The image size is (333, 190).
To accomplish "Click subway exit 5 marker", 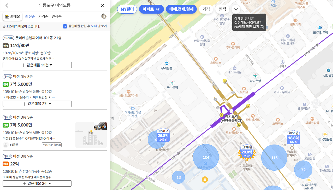I will 248,106.
